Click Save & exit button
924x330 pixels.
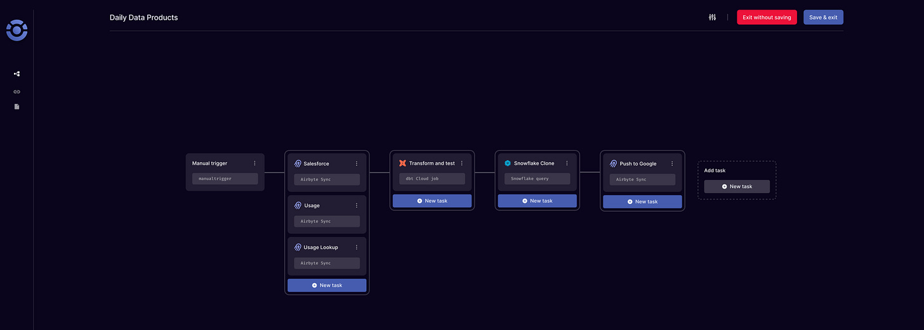pyautogui.click(x=823, y=17)
